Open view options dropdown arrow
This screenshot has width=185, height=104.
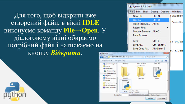[x=158, y=61]
